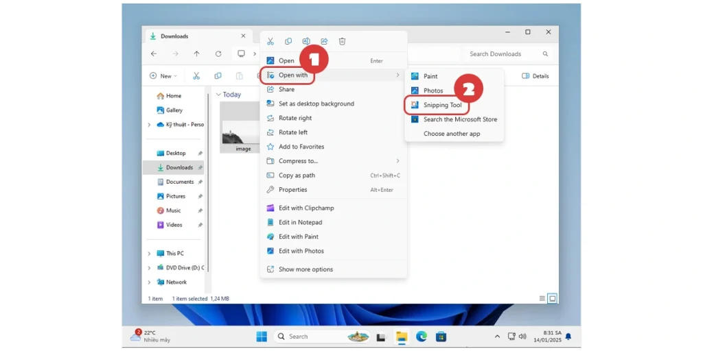Click the Cut icon in context menu

[x=270, y=41]
